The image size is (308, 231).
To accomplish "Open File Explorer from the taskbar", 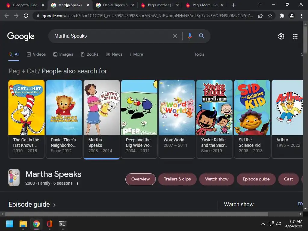I will tap(23, 224).
